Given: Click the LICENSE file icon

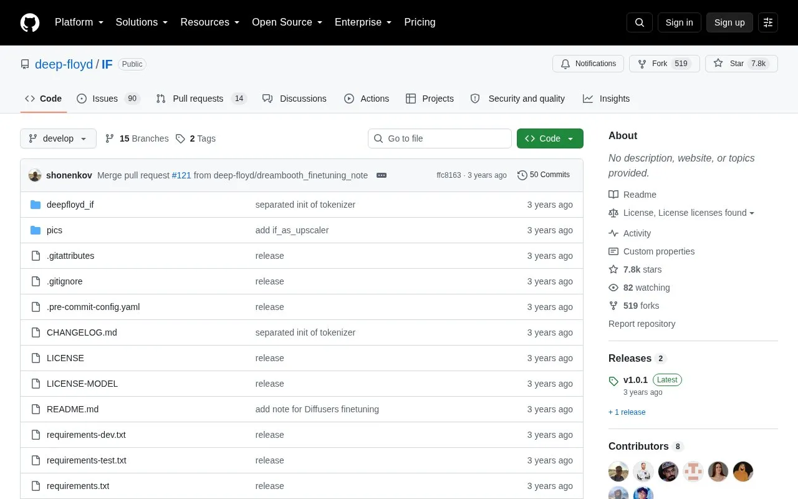Looking at the screenshot, I should pos(36,358).
